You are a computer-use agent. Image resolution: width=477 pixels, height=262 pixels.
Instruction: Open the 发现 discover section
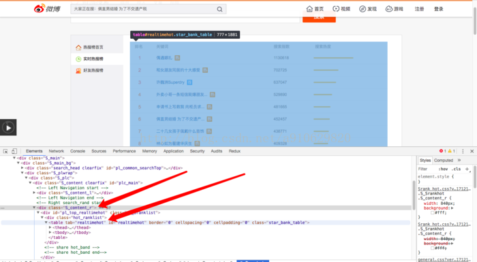(368, 9)
